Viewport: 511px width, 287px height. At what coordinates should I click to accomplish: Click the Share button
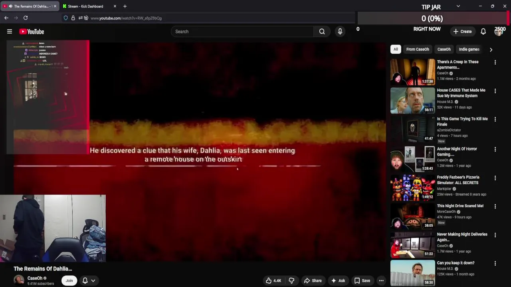pos(313,281)
